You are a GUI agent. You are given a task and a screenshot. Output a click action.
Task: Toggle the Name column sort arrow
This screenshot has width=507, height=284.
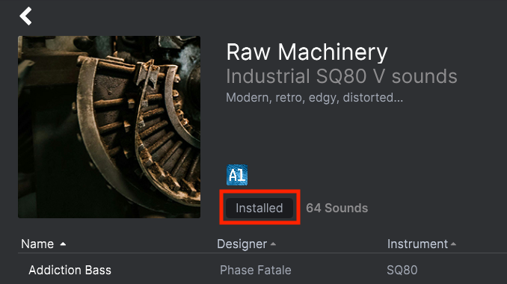(63, 244)
